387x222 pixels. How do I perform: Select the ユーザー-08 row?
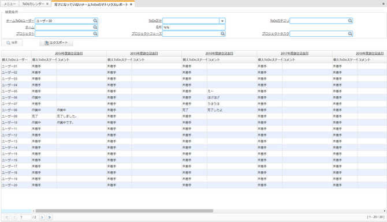tap(193, 110)
